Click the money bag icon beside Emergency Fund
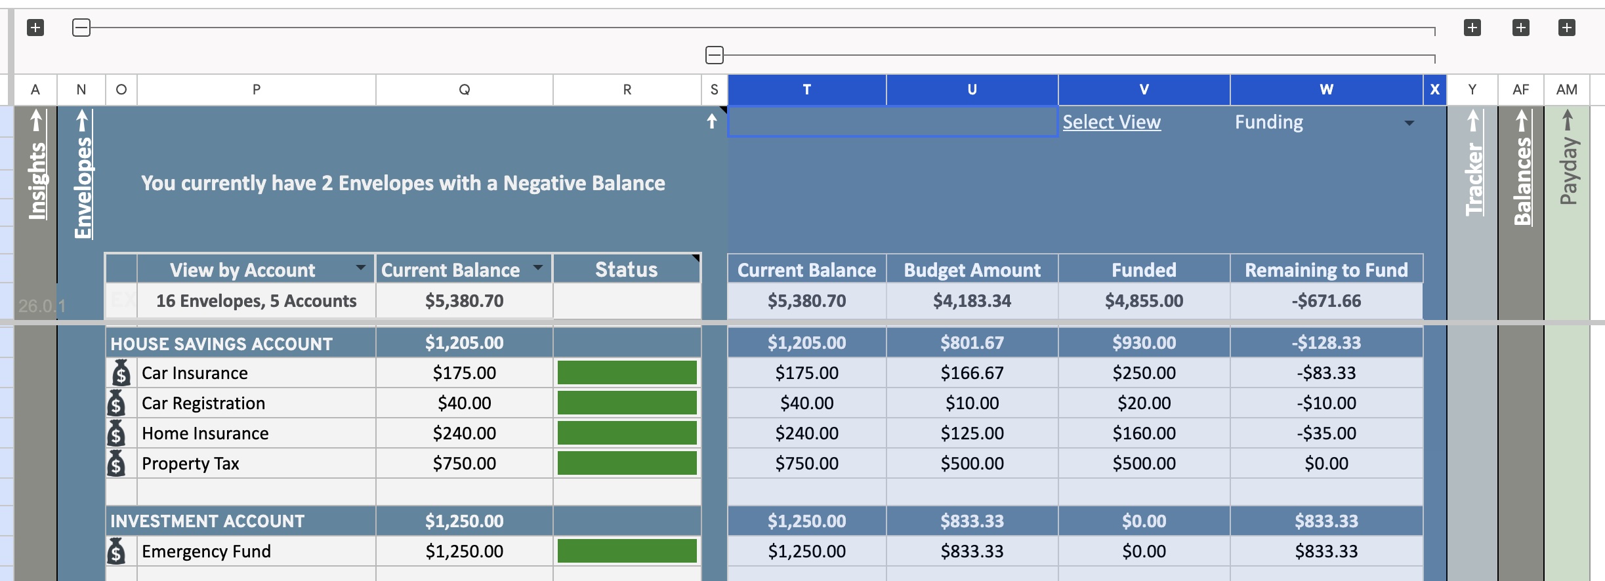Viewport: 1605px width, 581px height. [116, 551]
